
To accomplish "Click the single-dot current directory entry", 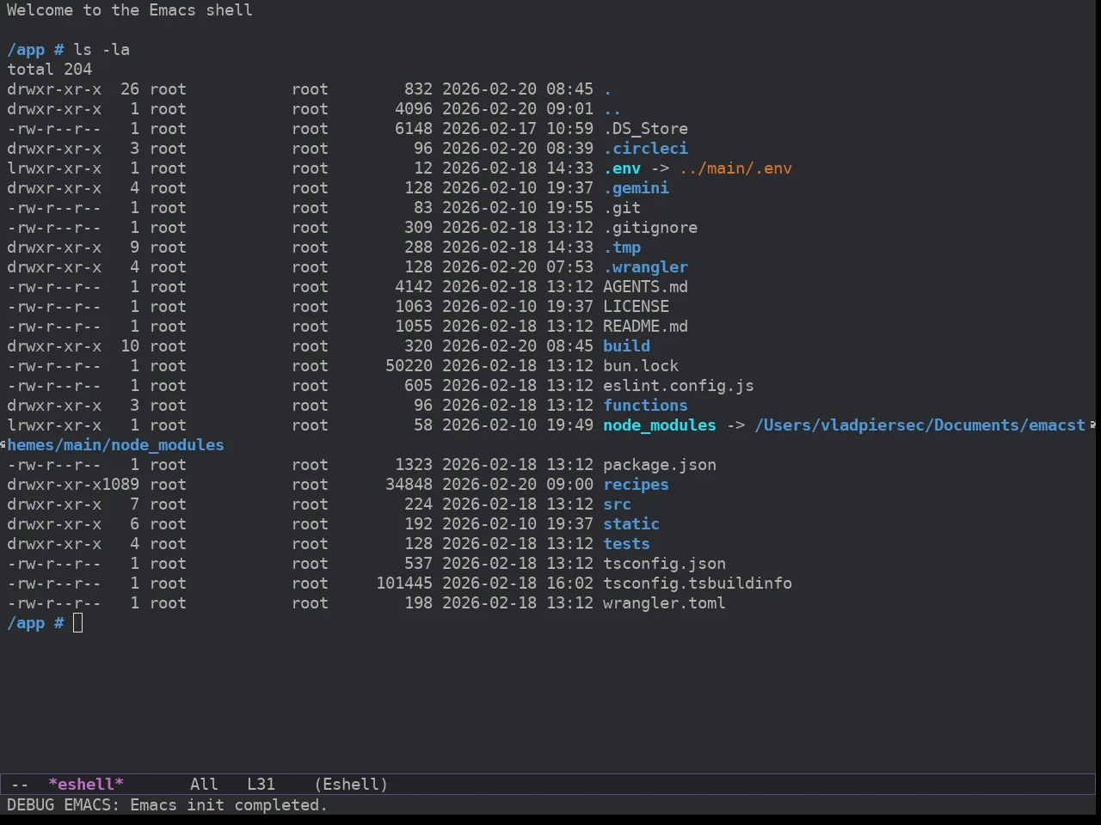I will click(607, 89).
